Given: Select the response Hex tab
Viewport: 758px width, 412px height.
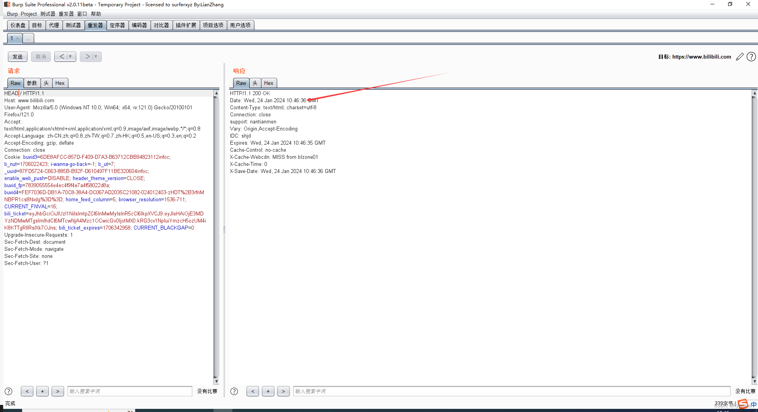Looking at the screenshot, I should pyautogui.click(x=269, y=83).
